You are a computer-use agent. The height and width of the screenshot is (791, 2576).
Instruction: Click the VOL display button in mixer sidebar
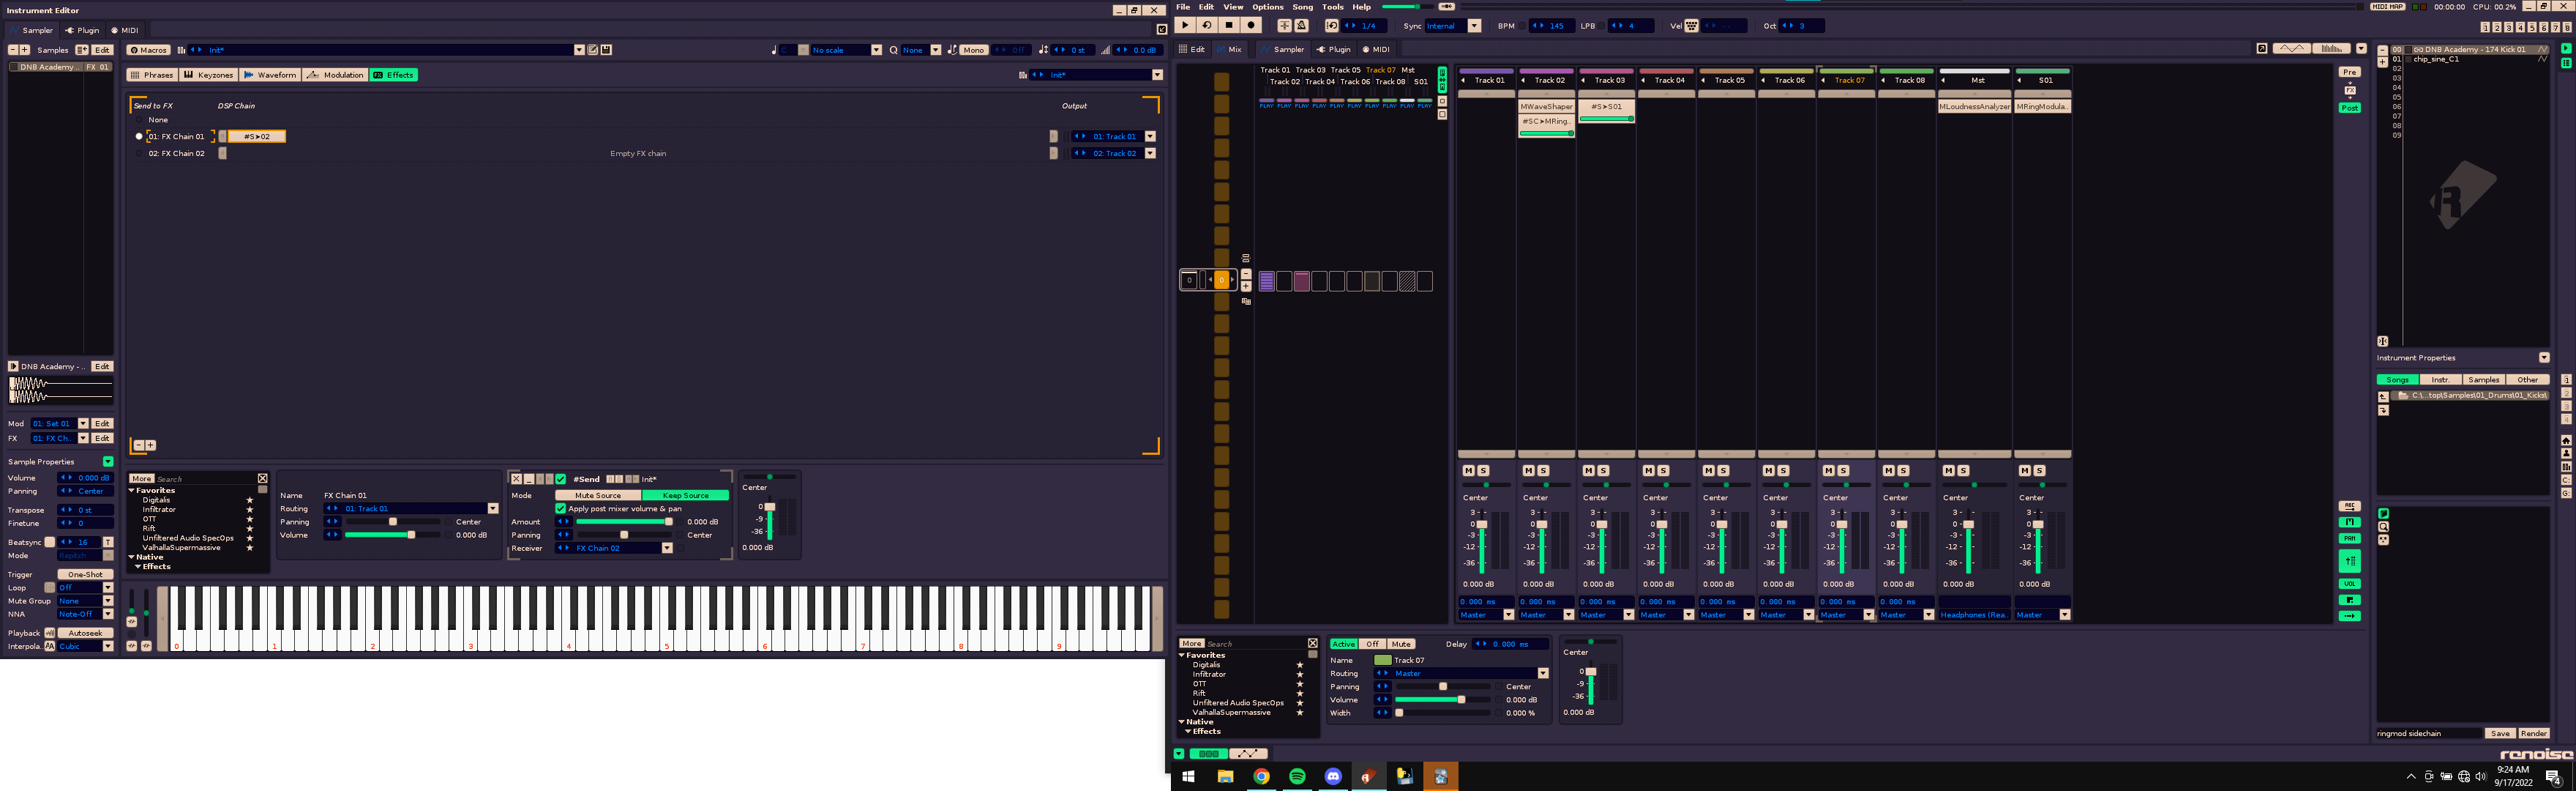2349,584
